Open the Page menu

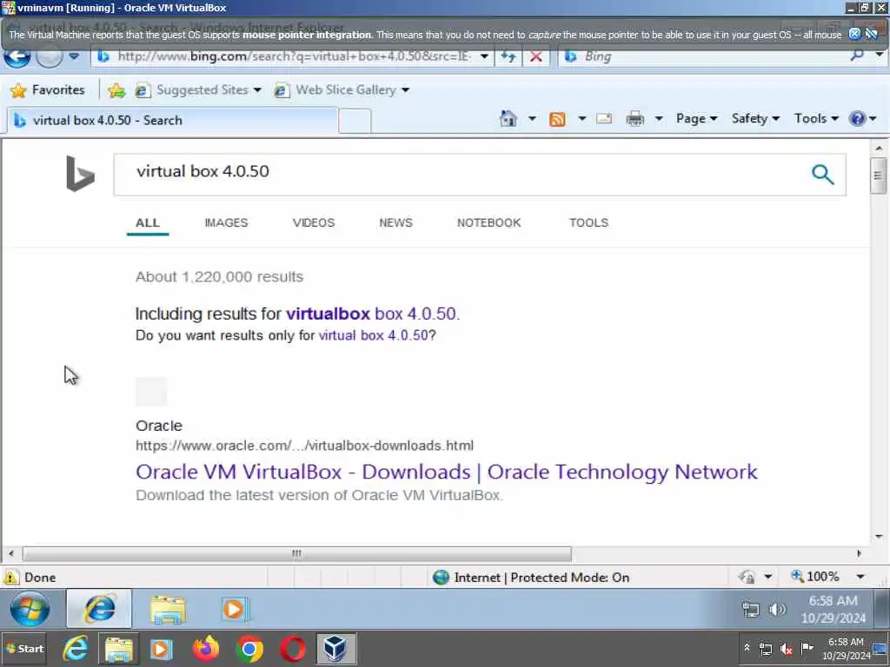click(x=696, y=118)
